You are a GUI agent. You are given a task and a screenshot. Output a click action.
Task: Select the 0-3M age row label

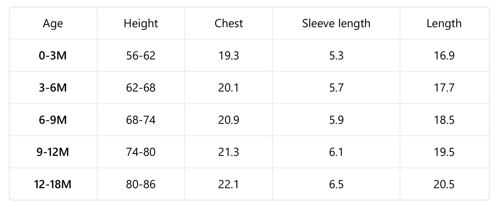click(x=53, y=56)
